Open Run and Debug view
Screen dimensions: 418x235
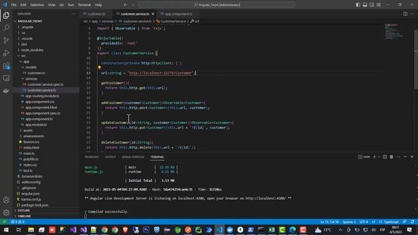coord(6,53)
